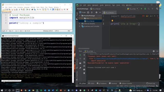Image resolution: width=164 pixels, height=92 pixels.
Task: Open traceback file link in Run console
Action: (121, 59)
